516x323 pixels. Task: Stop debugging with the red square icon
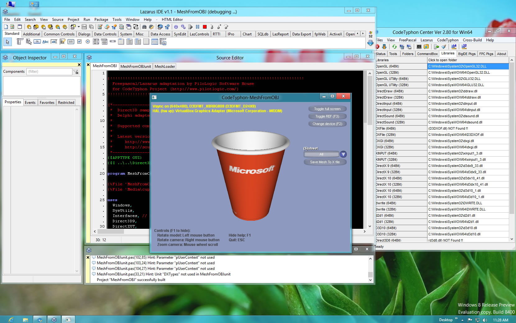205,27
